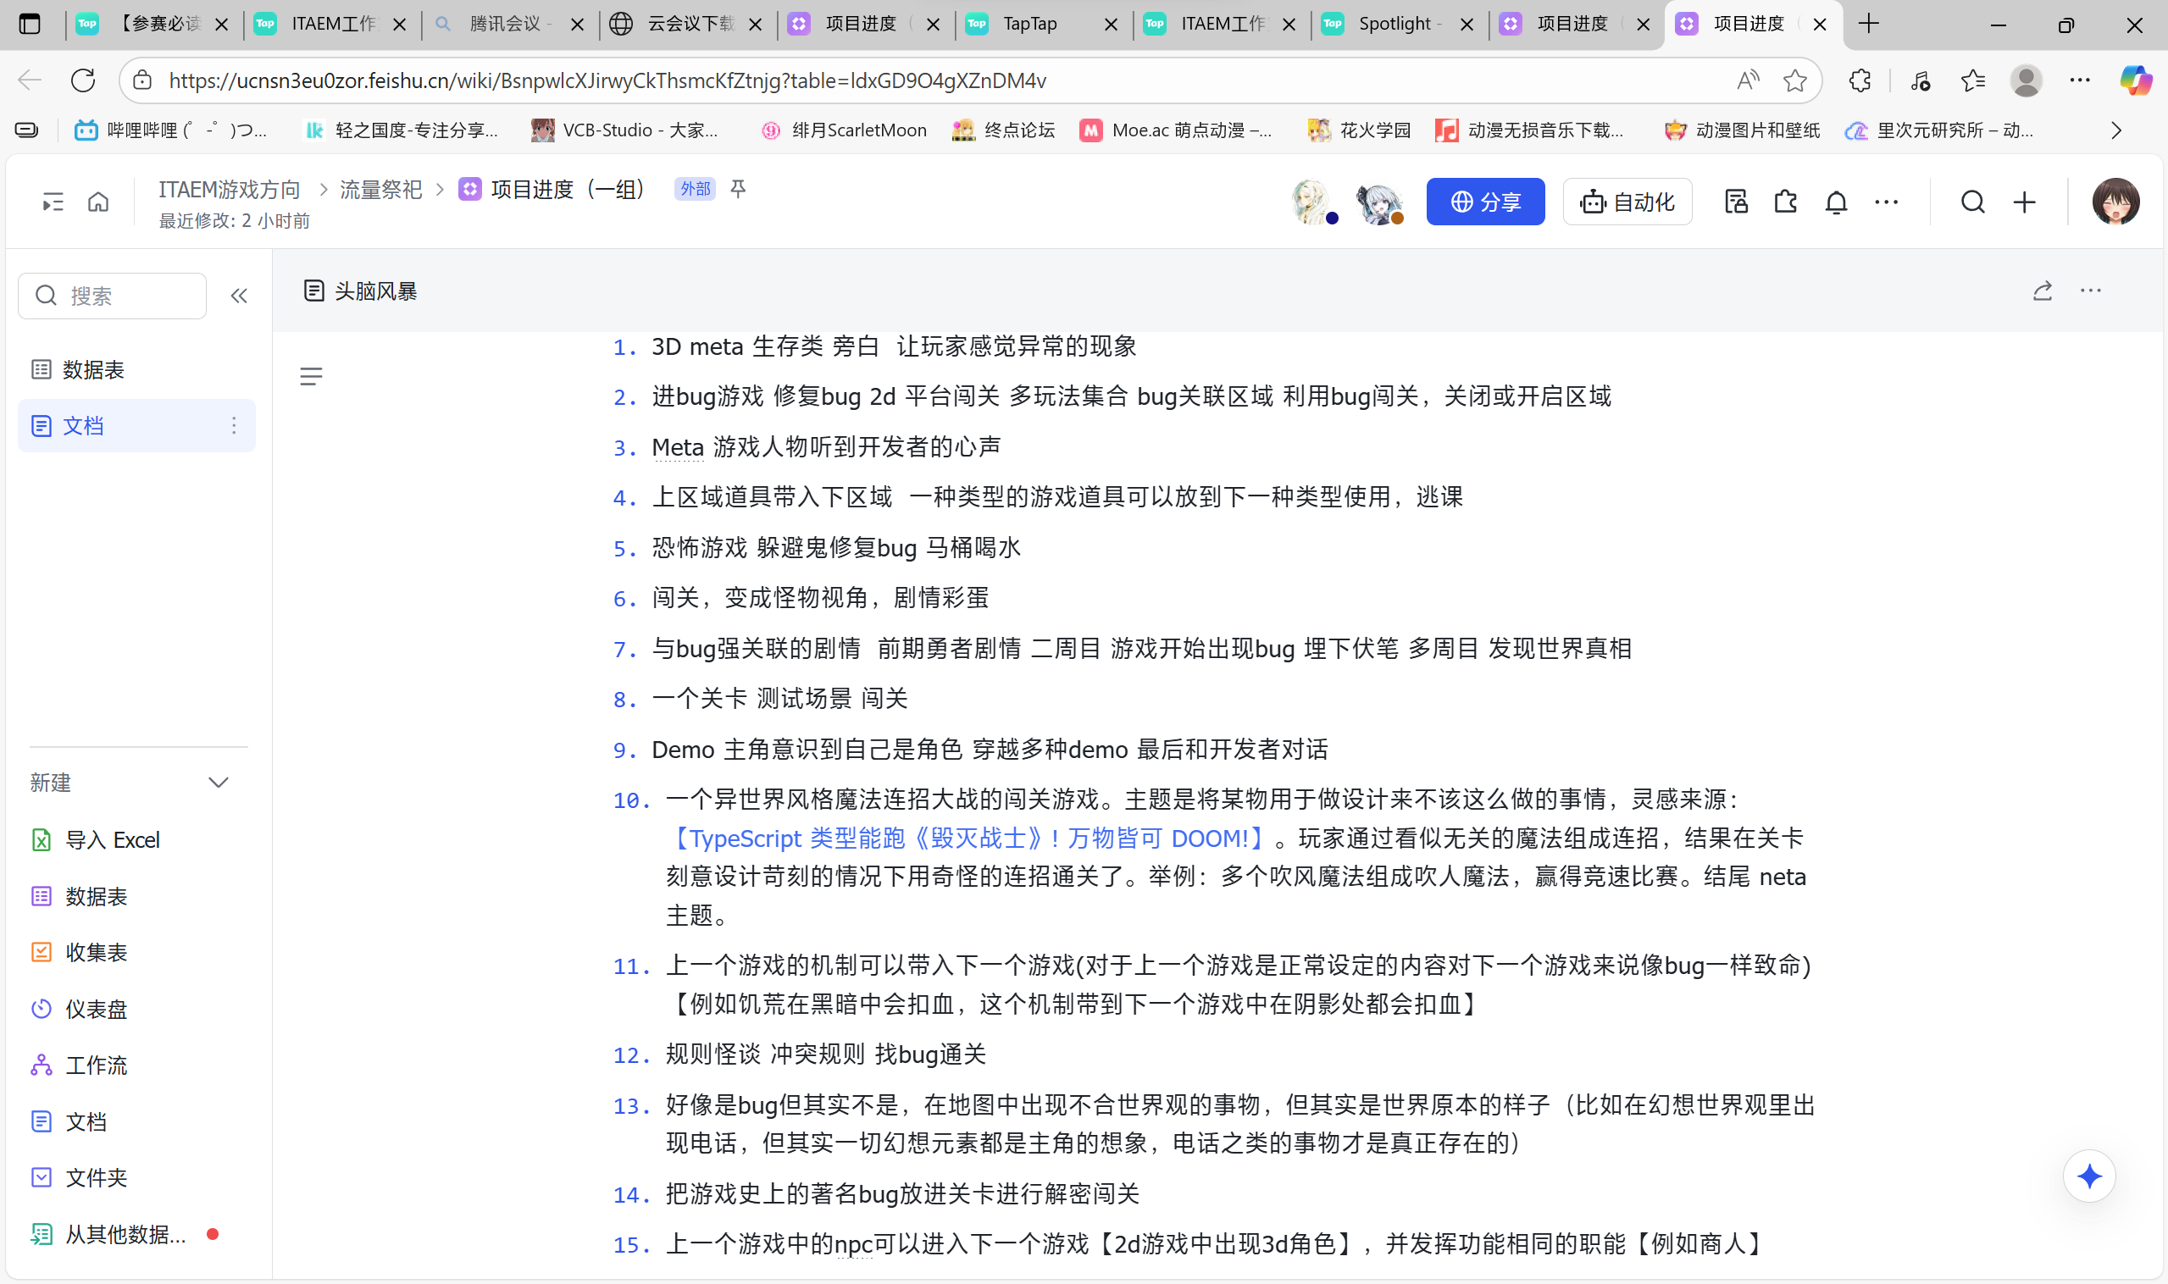This screenshot has width=2168, height=1284.
Task: Collapse the 新建 section chevron
Action: coord(218,783)
